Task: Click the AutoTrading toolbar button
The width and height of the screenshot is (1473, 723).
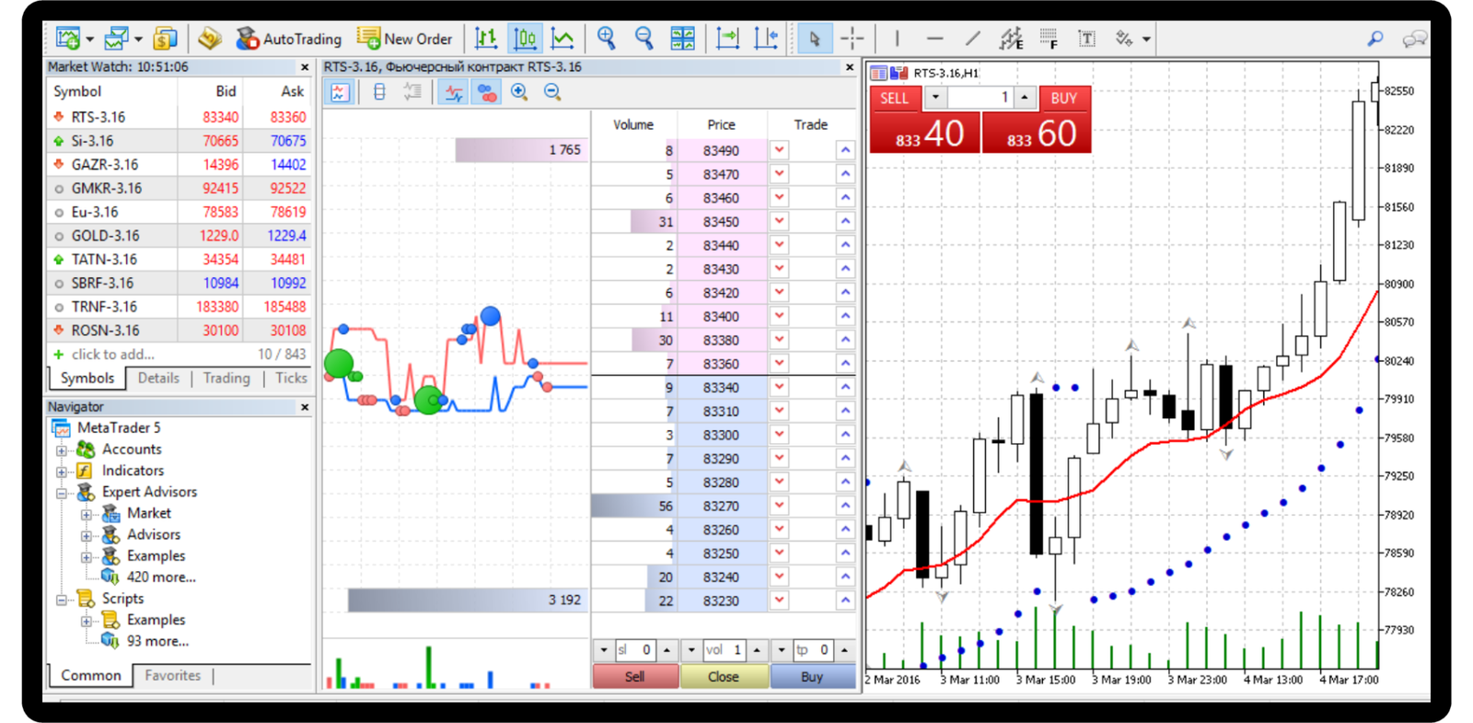Action: pyautogui.click(x=289, y=39)
